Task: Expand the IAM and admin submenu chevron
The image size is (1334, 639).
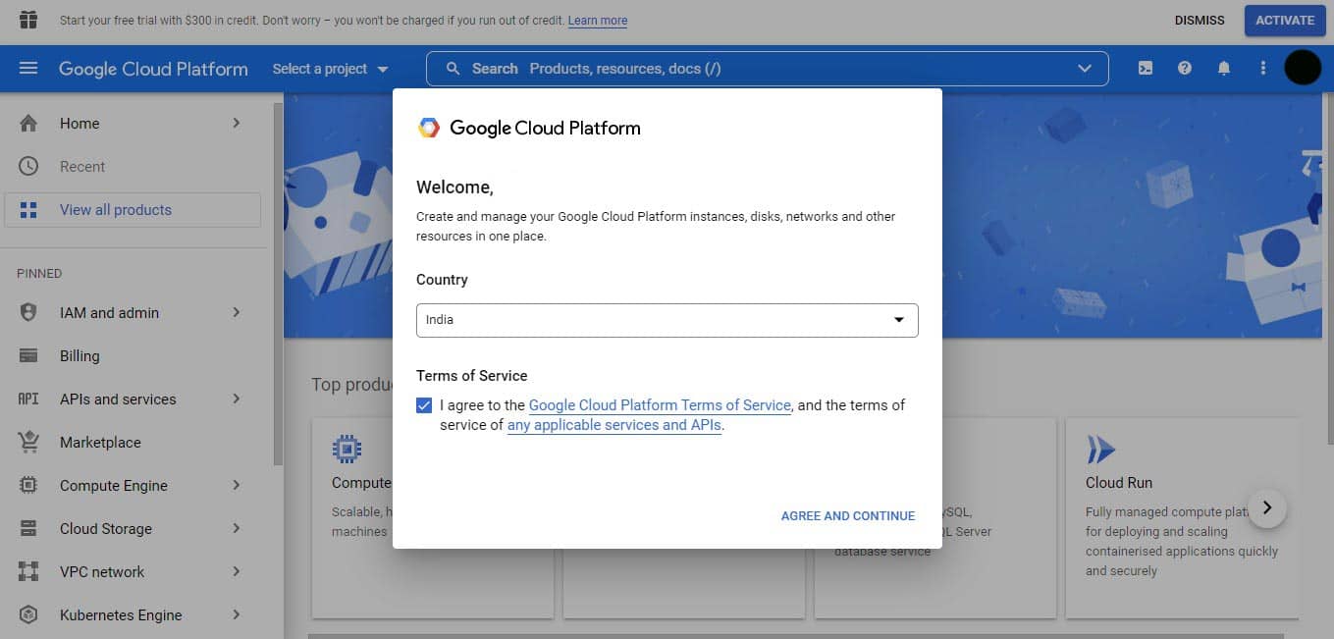Action: pos(237,312)
